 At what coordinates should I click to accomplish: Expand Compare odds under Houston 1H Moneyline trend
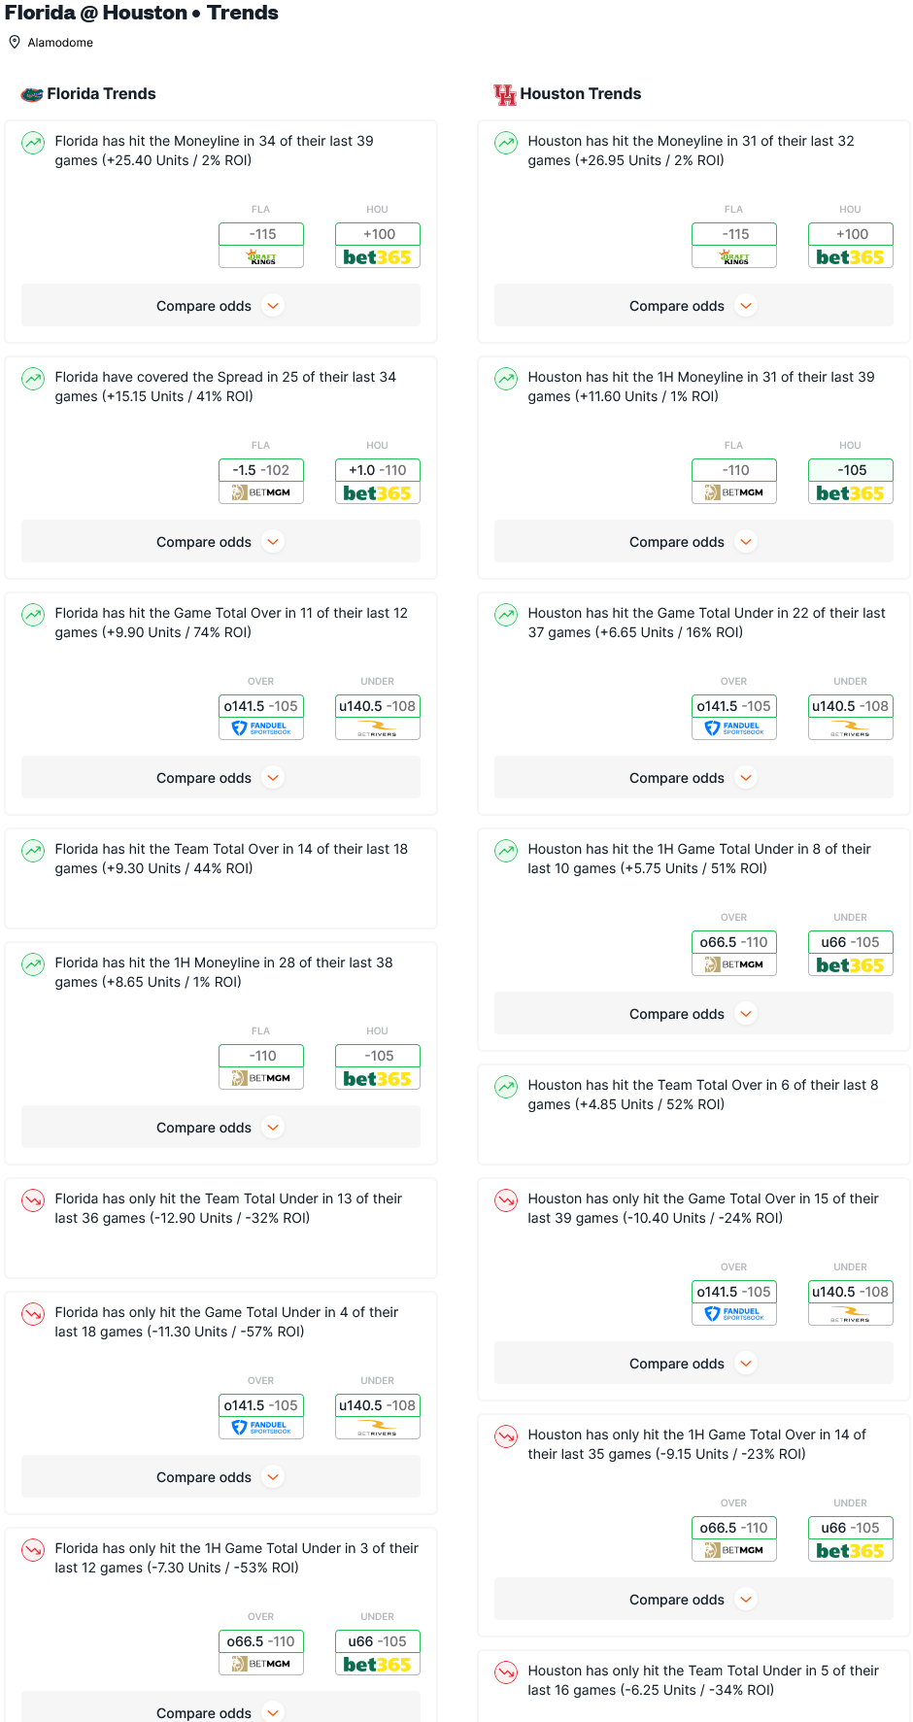pos(693,542)
